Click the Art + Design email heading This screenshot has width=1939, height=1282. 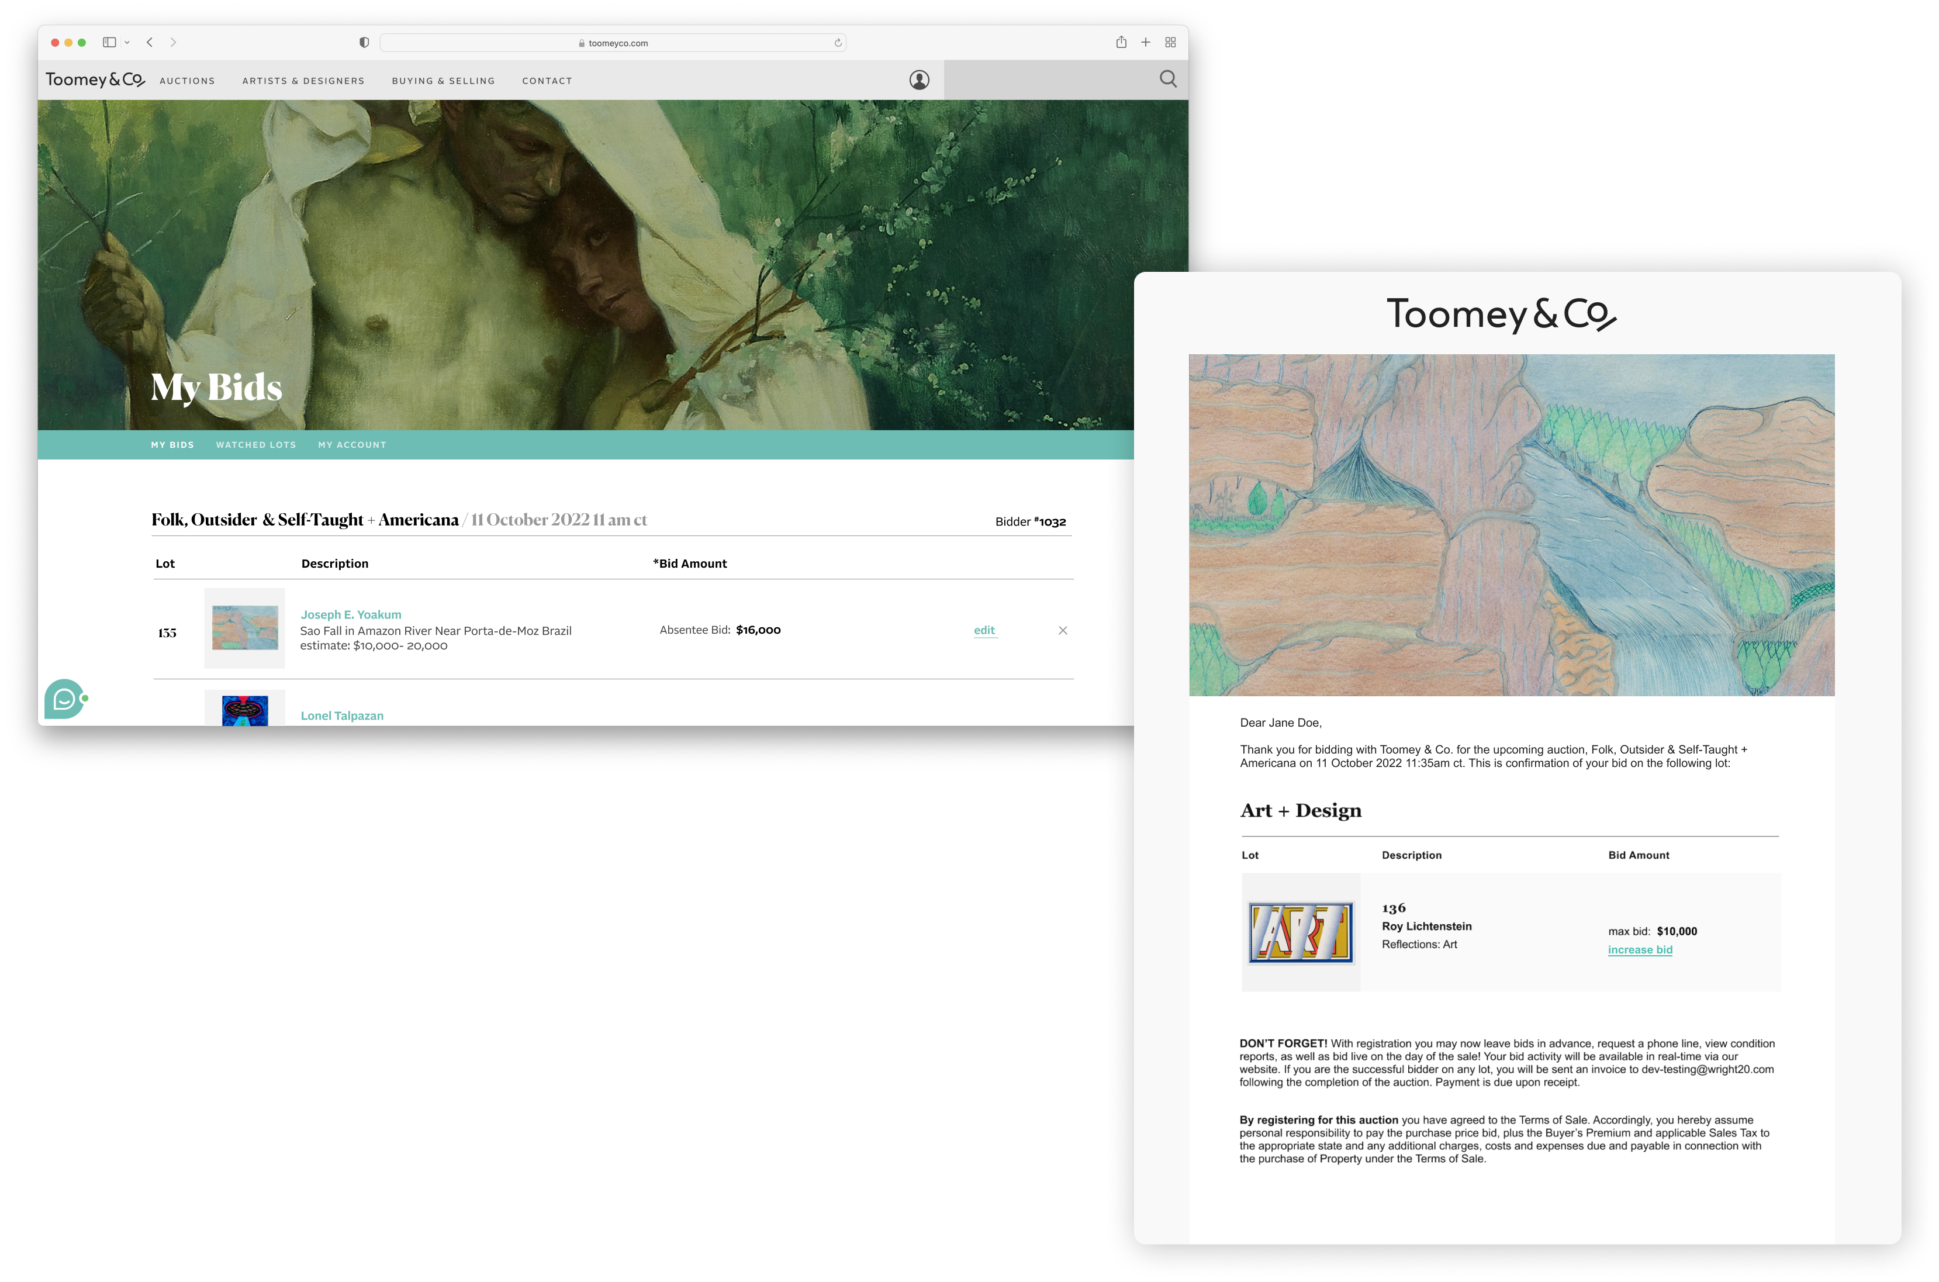click(x=1301, y=810)
